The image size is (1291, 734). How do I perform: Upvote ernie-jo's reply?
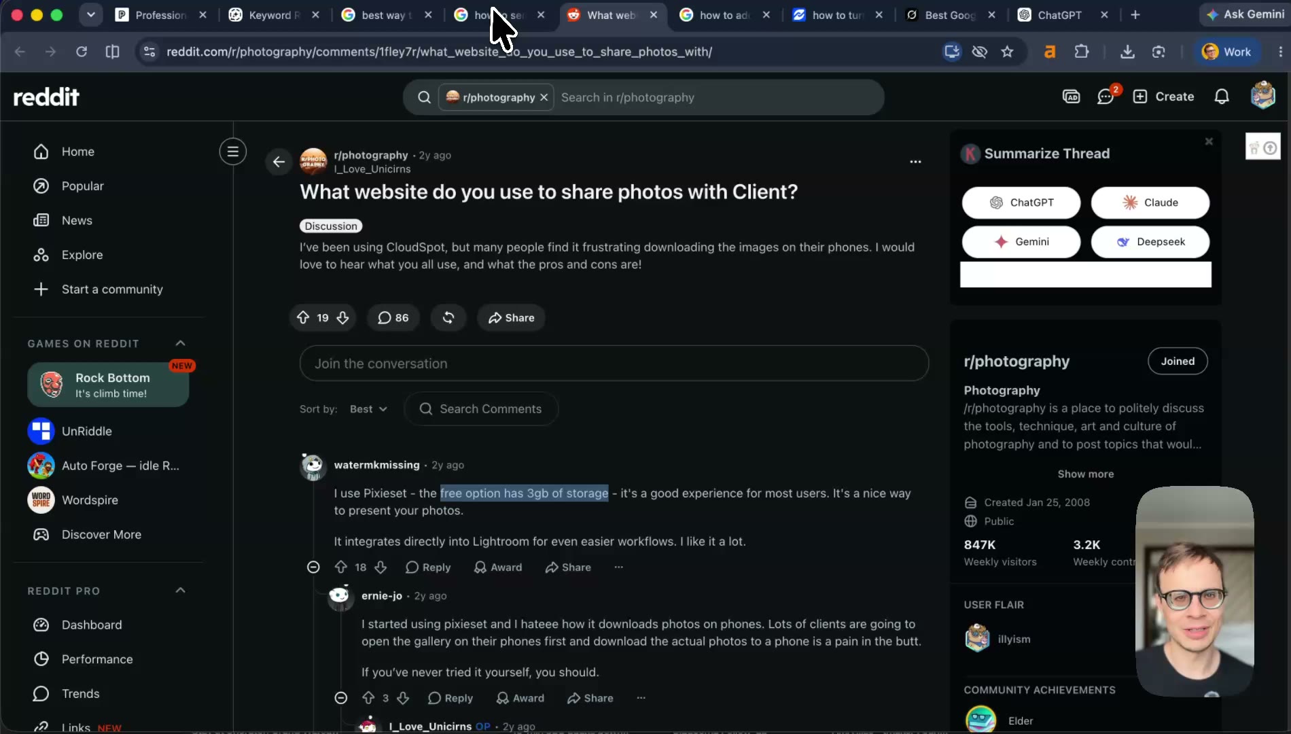[368, 698]
